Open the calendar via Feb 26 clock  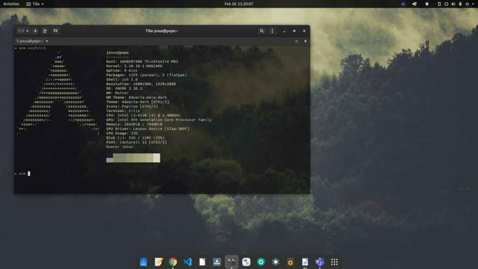[239, 4]
